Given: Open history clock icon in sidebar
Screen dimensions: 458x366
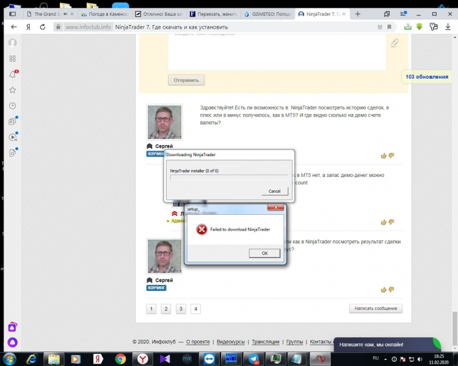Looking at the screenshot, I should 12,106.
